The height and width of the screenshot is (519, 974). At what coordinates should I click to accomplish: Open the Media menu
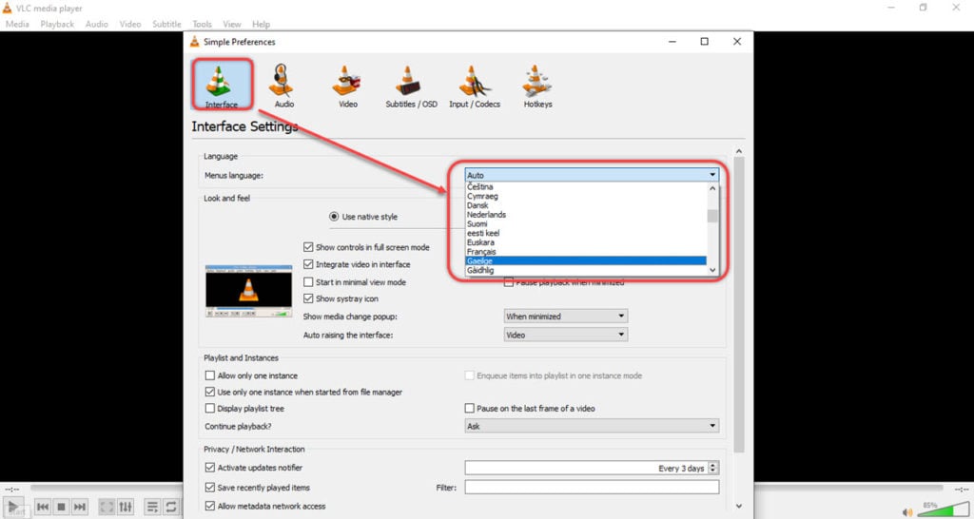click(17, 24)
